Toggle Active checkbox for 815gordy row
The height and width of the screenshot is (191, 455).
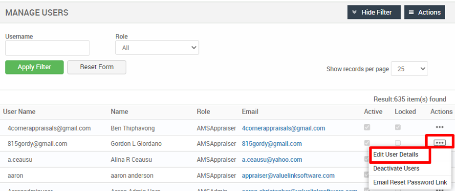point(367,143)
